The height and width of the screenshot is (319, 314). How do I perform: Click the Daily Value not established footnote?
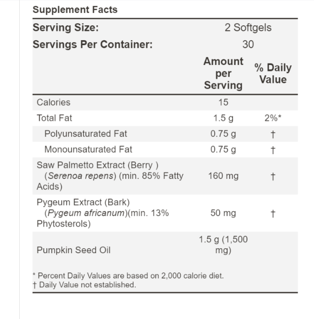click(84, 285)
